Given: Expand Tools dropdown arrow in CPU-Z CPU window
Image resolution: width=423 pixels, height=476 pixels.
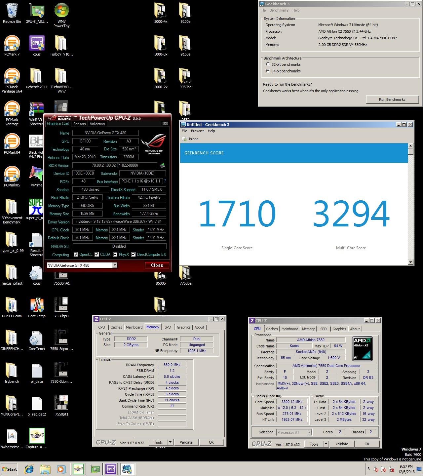Looking at the screenshot, I should 326,444.
